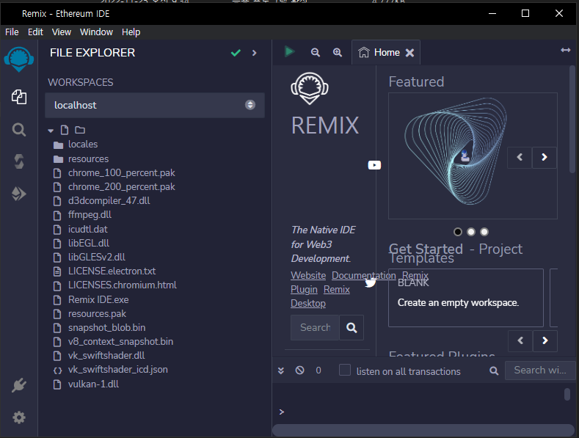
Task: Collapse the workspace root tree caret
Action: tap(51, 131)
